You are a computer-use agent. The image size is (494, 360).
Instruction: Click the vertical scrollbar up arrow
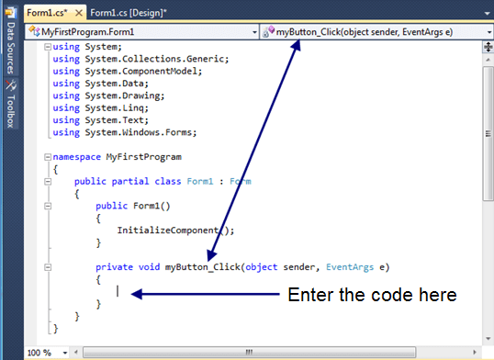488,60
